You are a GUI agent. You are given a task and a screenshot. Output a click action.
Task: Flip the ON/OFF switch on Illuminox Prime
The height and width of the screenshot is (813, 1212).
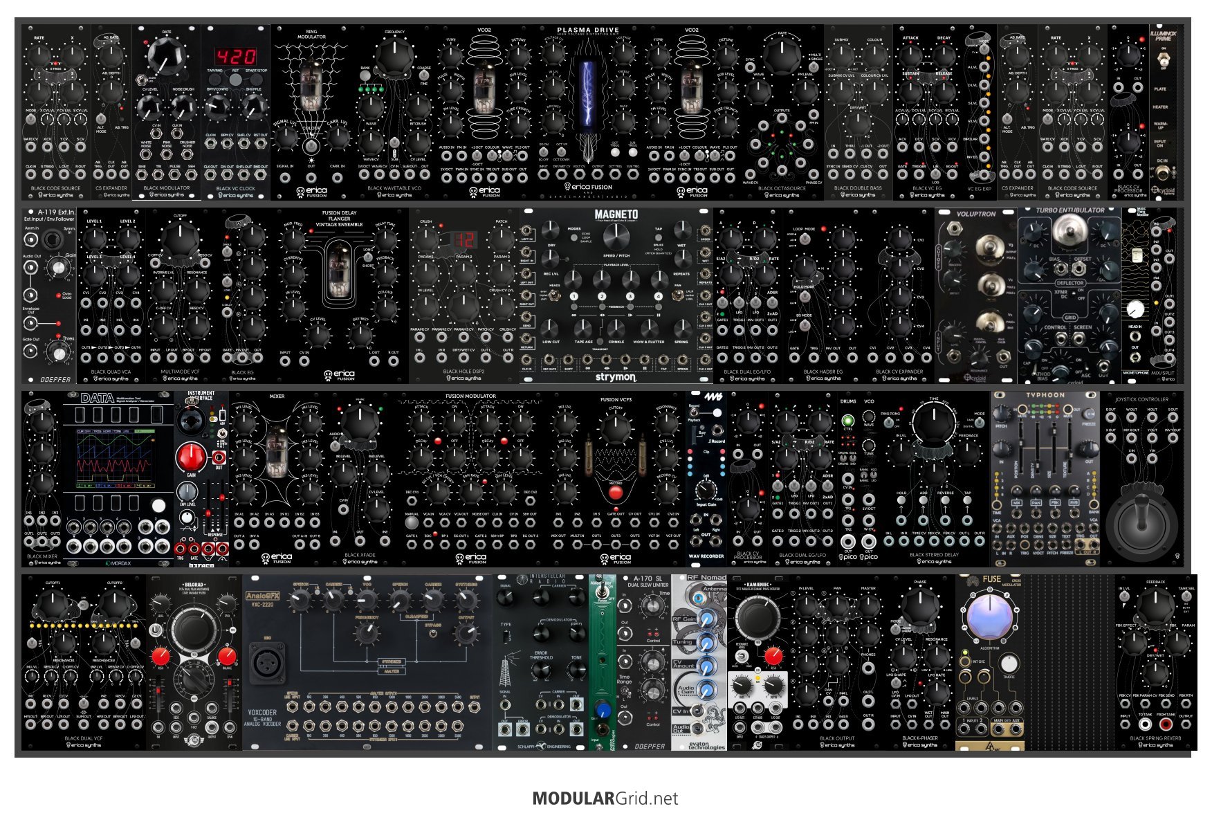click(1162, 60)
